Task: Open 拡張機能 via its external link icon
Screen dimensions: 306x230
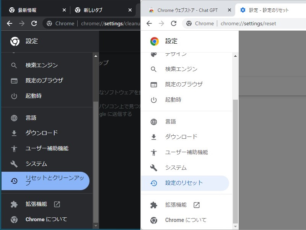Action: (x=196, y=205)
